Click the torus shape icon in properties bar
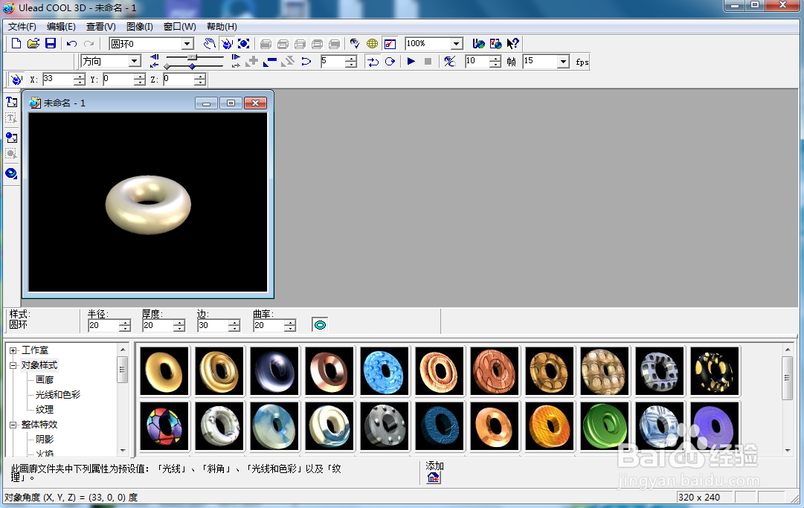 point(320,325)
